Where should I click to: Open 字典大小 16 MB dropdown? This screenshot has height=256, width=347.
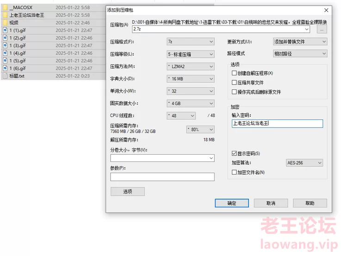pyautogui.click(x=191, y=79)
